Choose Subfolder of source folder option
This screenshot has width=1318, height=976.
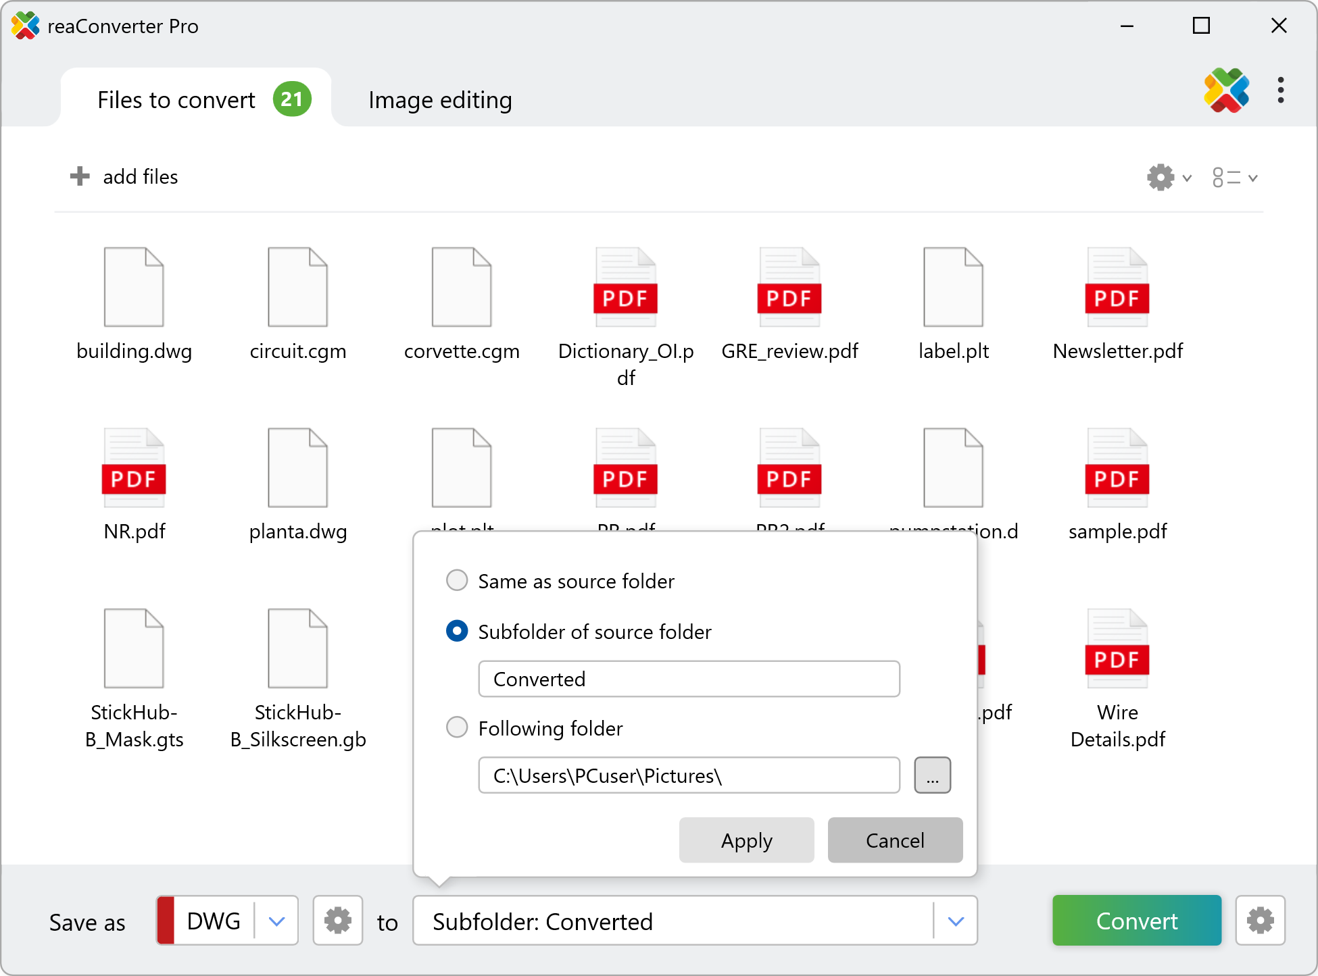458,631
